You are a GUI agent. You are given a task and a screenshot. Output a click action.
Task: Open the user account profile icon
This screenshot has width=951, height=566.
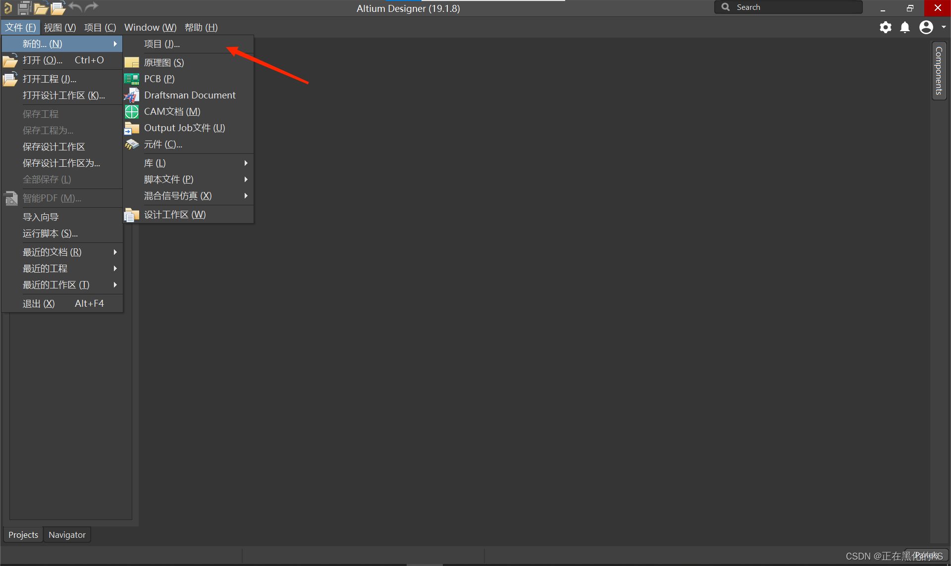926,27
